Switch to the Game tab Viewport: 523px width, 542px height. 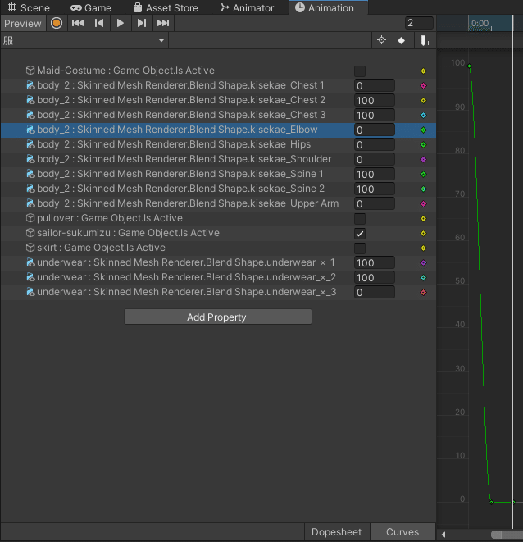tap(91, 7)
